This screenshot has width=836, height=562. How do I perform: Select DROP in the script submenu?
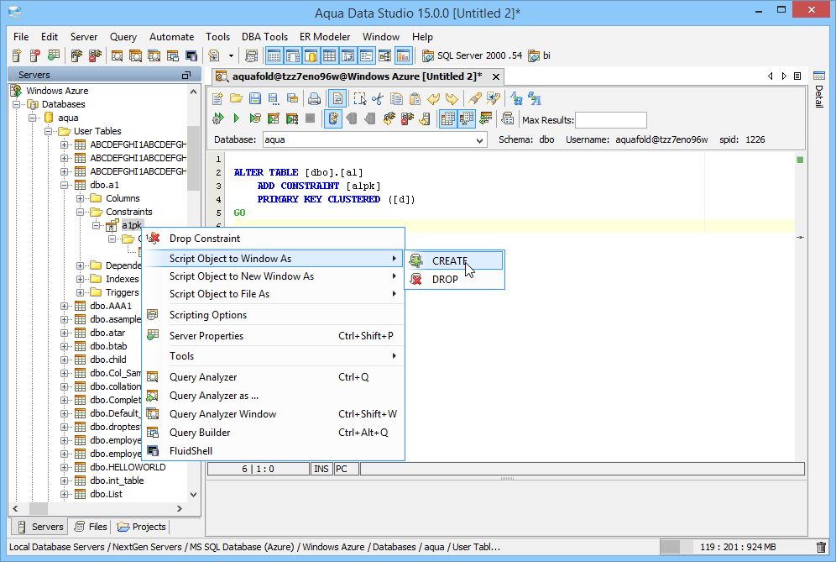point(454,279)
